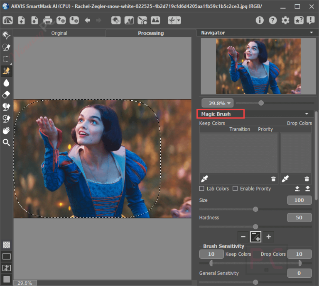The image size is (319, 286).
Task: Select the Auto mode toolbar icon
Action: pyautogui.click(x=116, y=20)
